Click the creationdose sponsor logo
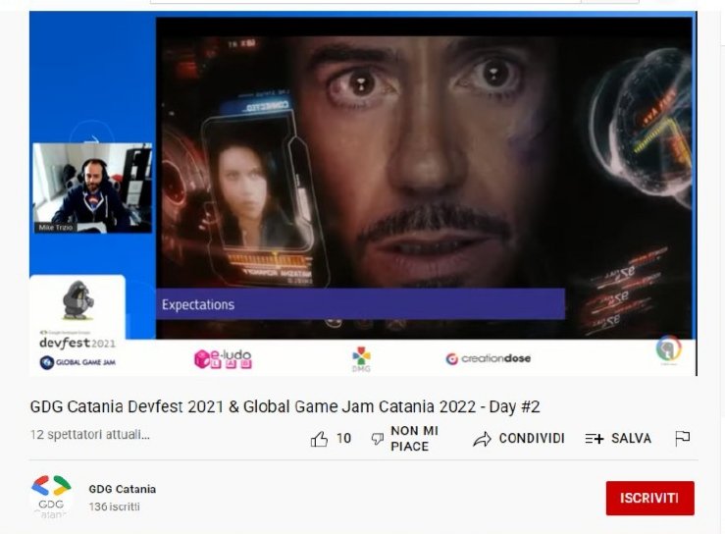 [x=488, y=358]
